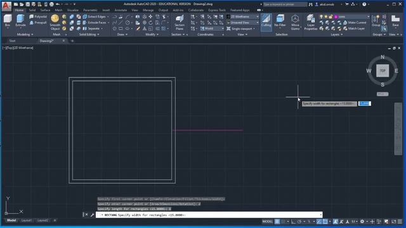The width and height of the screenshot is (406, 228).
Task: Switch to the Solid ribbon tab
Action: (x=32, y=10)
